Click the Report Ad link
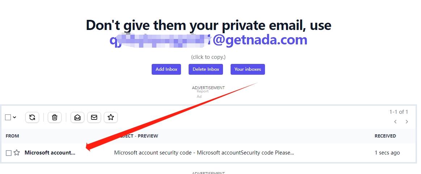The height and width of the screenshot is (174, 421). [202, 94]
